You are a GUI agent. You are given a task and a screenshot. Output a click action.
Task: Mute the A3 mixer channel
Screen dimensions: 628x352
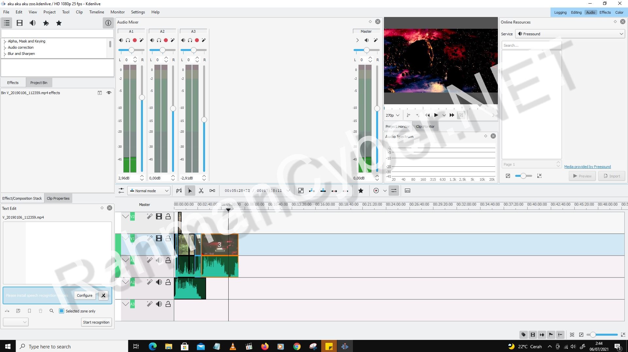tap(183, 40)
